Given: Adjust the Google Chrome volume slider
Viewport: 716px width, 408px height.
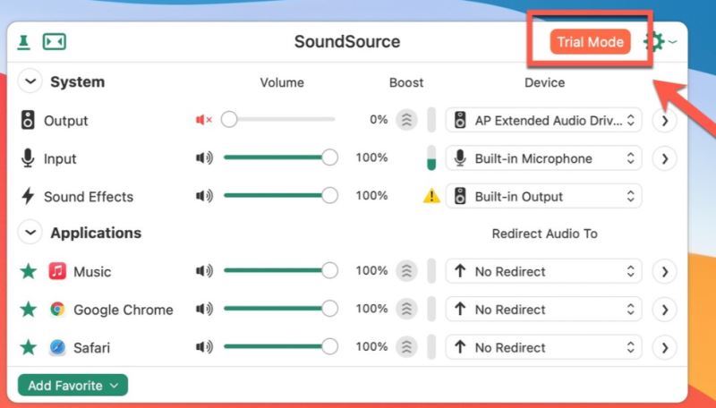Looking at the screenshot, I should 280,309.
